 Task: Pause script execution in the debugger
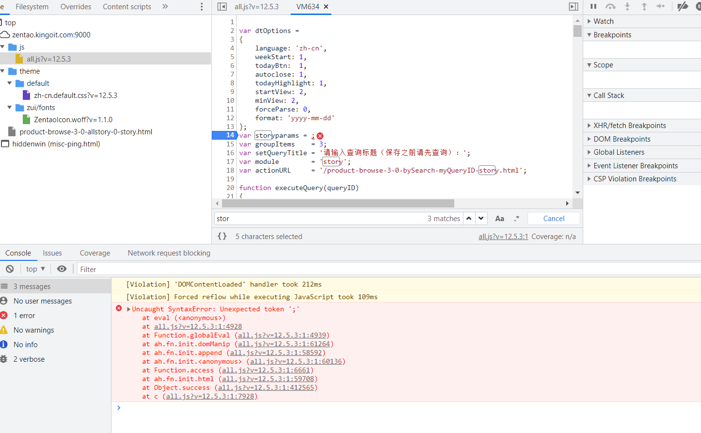click(x=593, y=6)
